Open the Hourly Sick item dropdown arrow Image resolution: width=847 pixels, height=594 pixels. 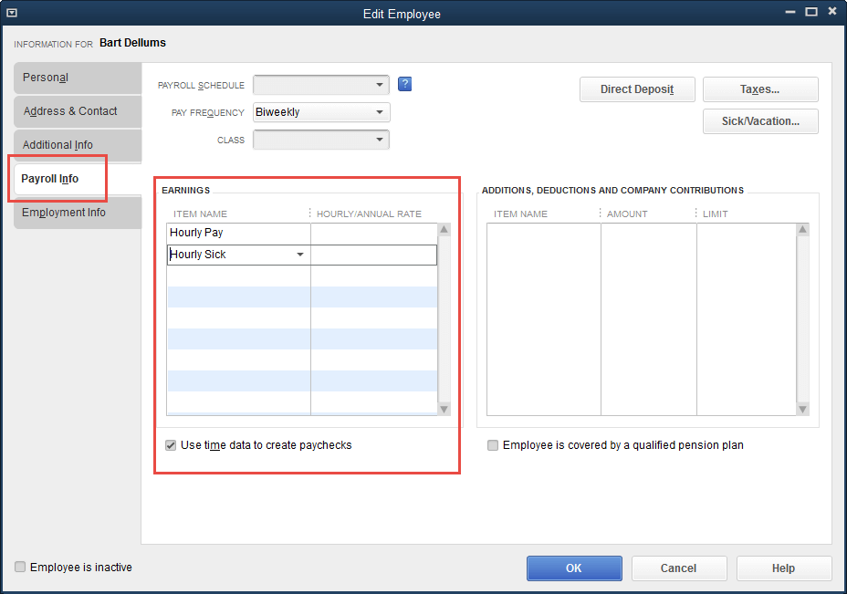pyautogui.click(x=300, y=255)
